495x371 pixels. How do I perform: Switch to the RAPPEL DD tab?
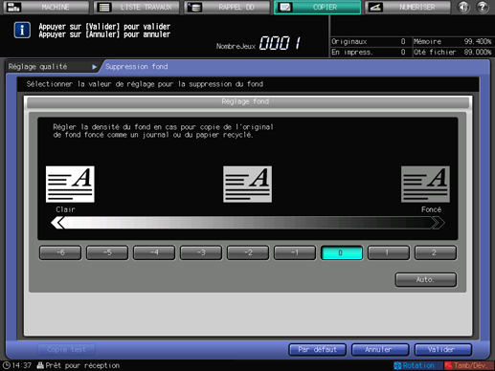click(227, 7)
